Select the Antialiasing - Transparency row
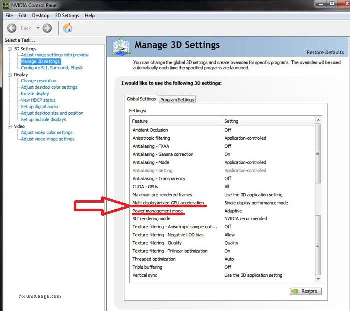 coord(222,179)
